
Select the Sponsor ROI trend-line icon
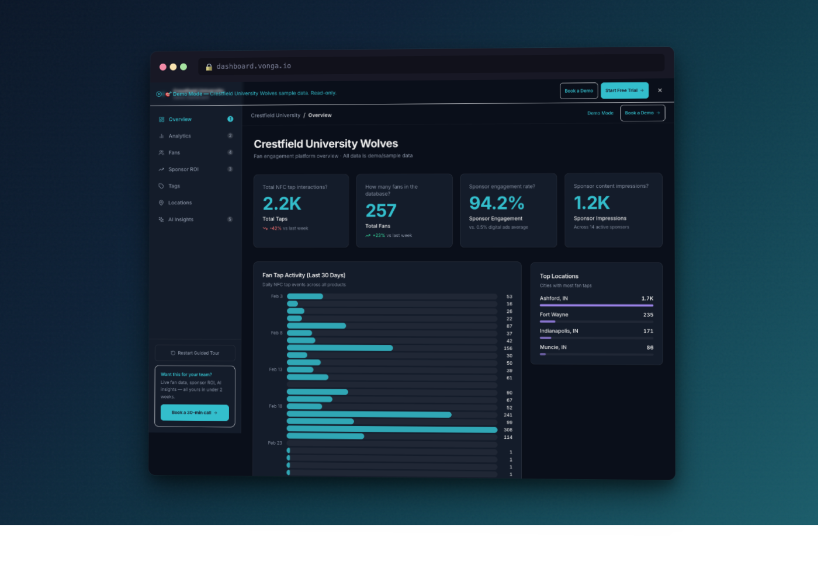click(162, 169)
